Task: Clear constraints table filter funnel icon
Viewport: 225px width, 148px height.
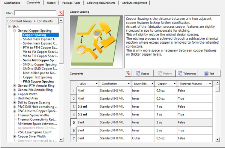Action: click(x=128, y=74)
